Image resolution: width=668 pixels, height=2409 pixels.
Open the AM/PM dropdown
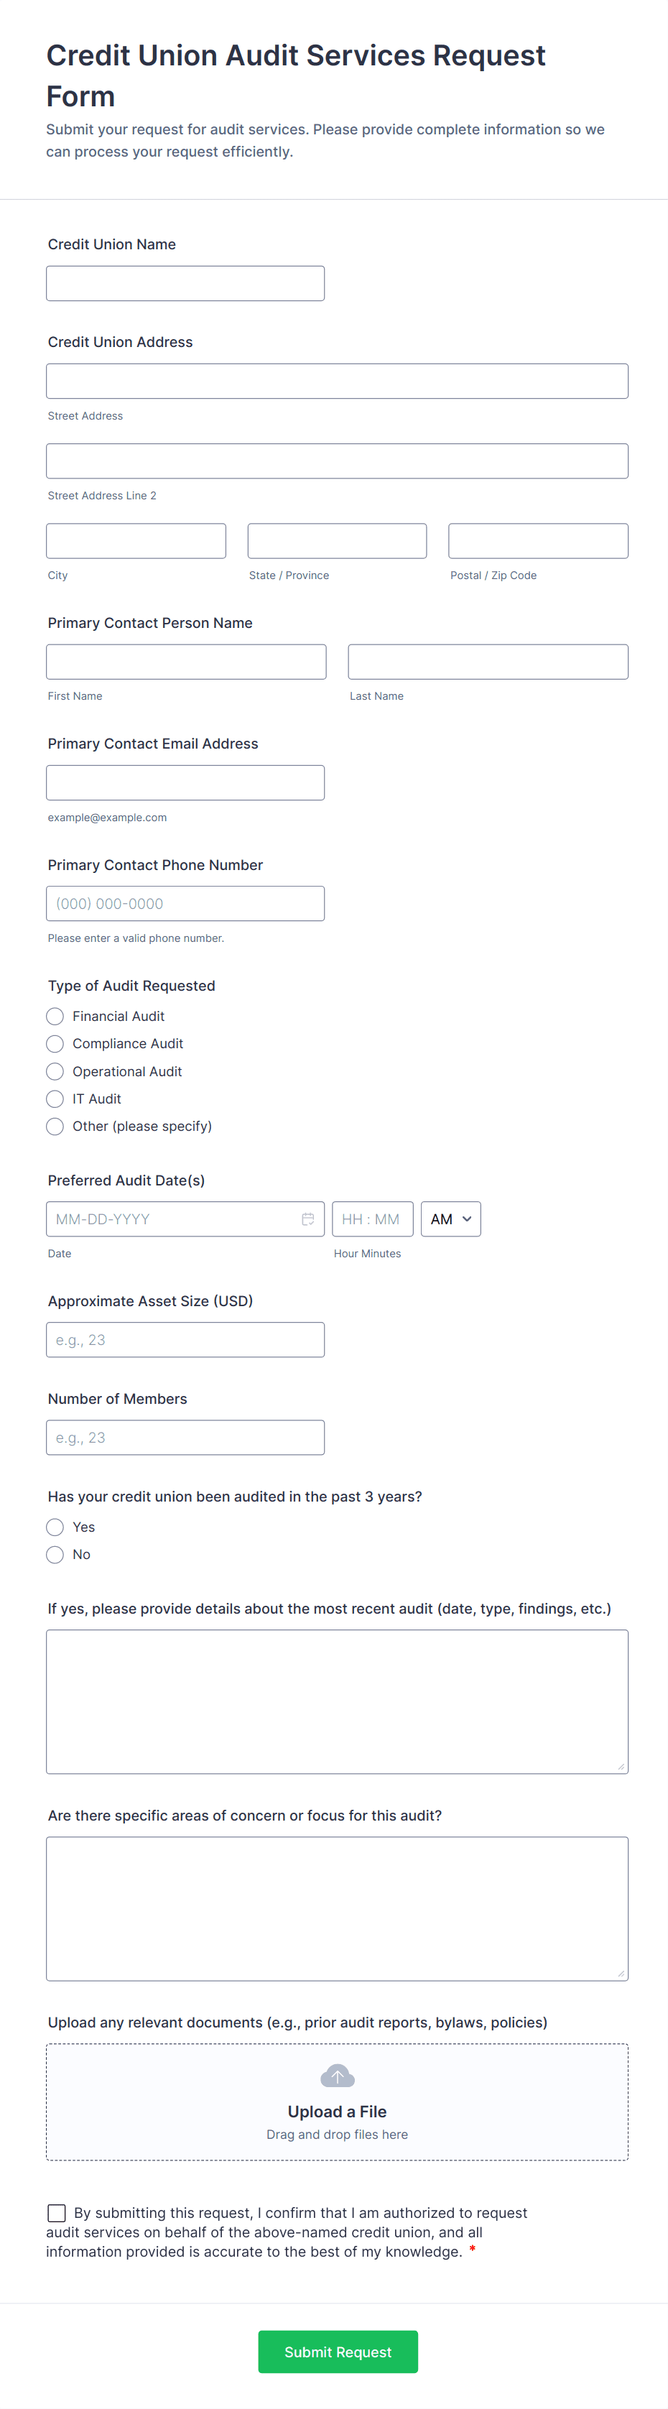pos(451,1219)
